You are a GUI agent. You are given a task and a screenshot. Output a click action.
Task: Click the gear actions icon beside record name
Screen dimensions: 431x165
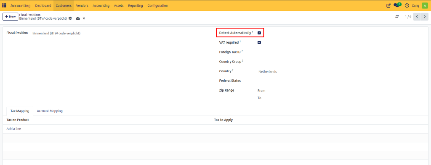tap(70, 18)
